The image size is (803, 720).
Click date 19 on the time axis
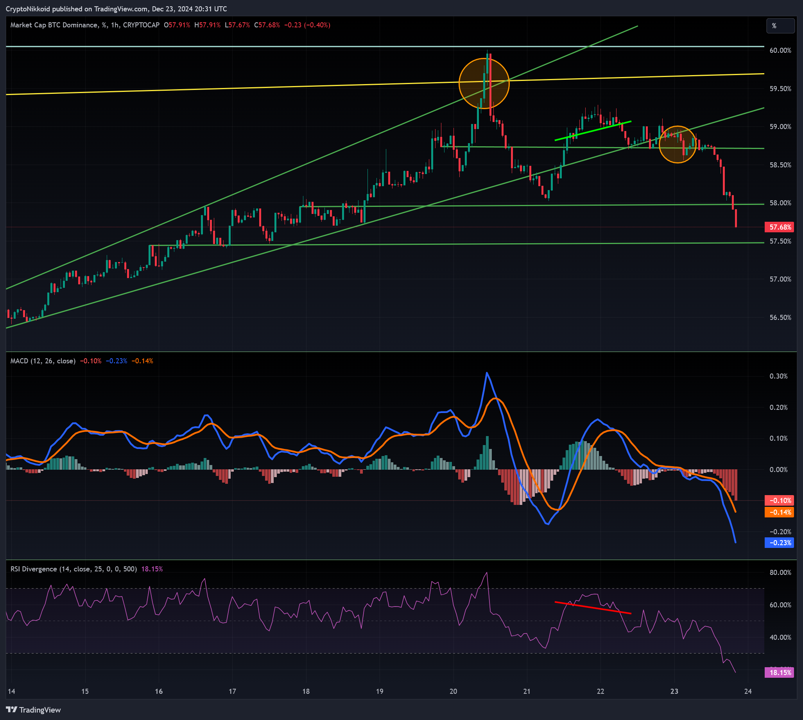coord(380,691)
